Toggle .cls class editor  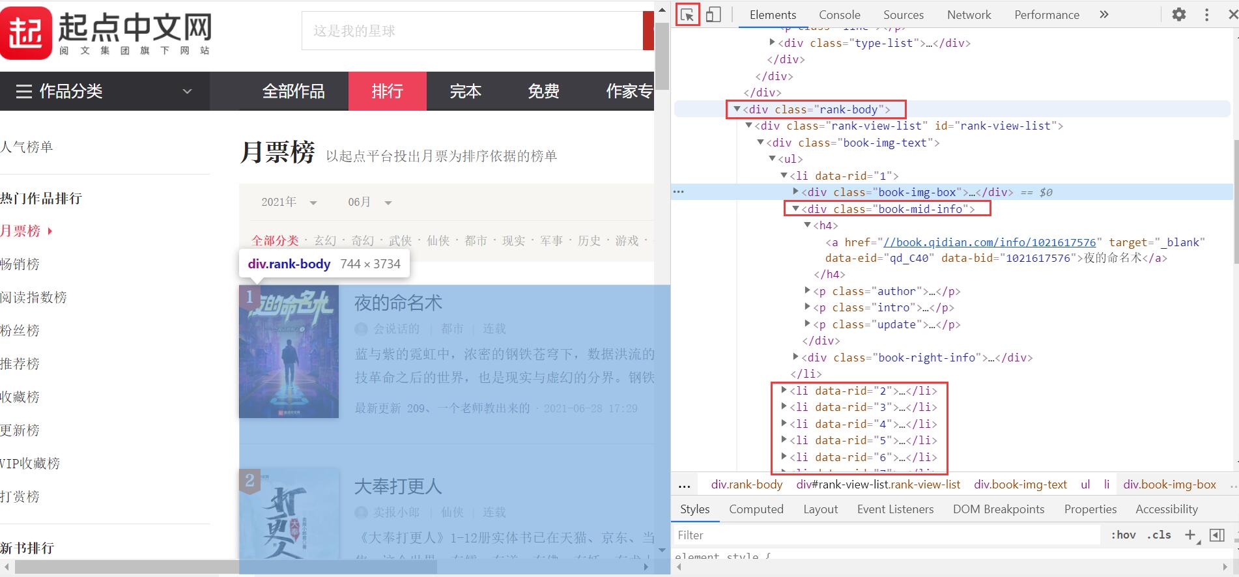pyautogui.click(x=1159, y=535)
